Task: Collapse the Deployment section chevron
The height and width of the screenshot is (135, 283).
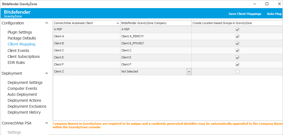Action: click(46, 73)
